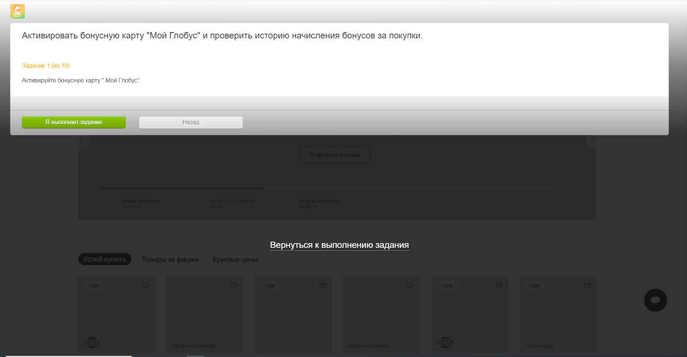Click "Задание 1 (из 10)" text
The image size is (687, 357).
point(46,66)
